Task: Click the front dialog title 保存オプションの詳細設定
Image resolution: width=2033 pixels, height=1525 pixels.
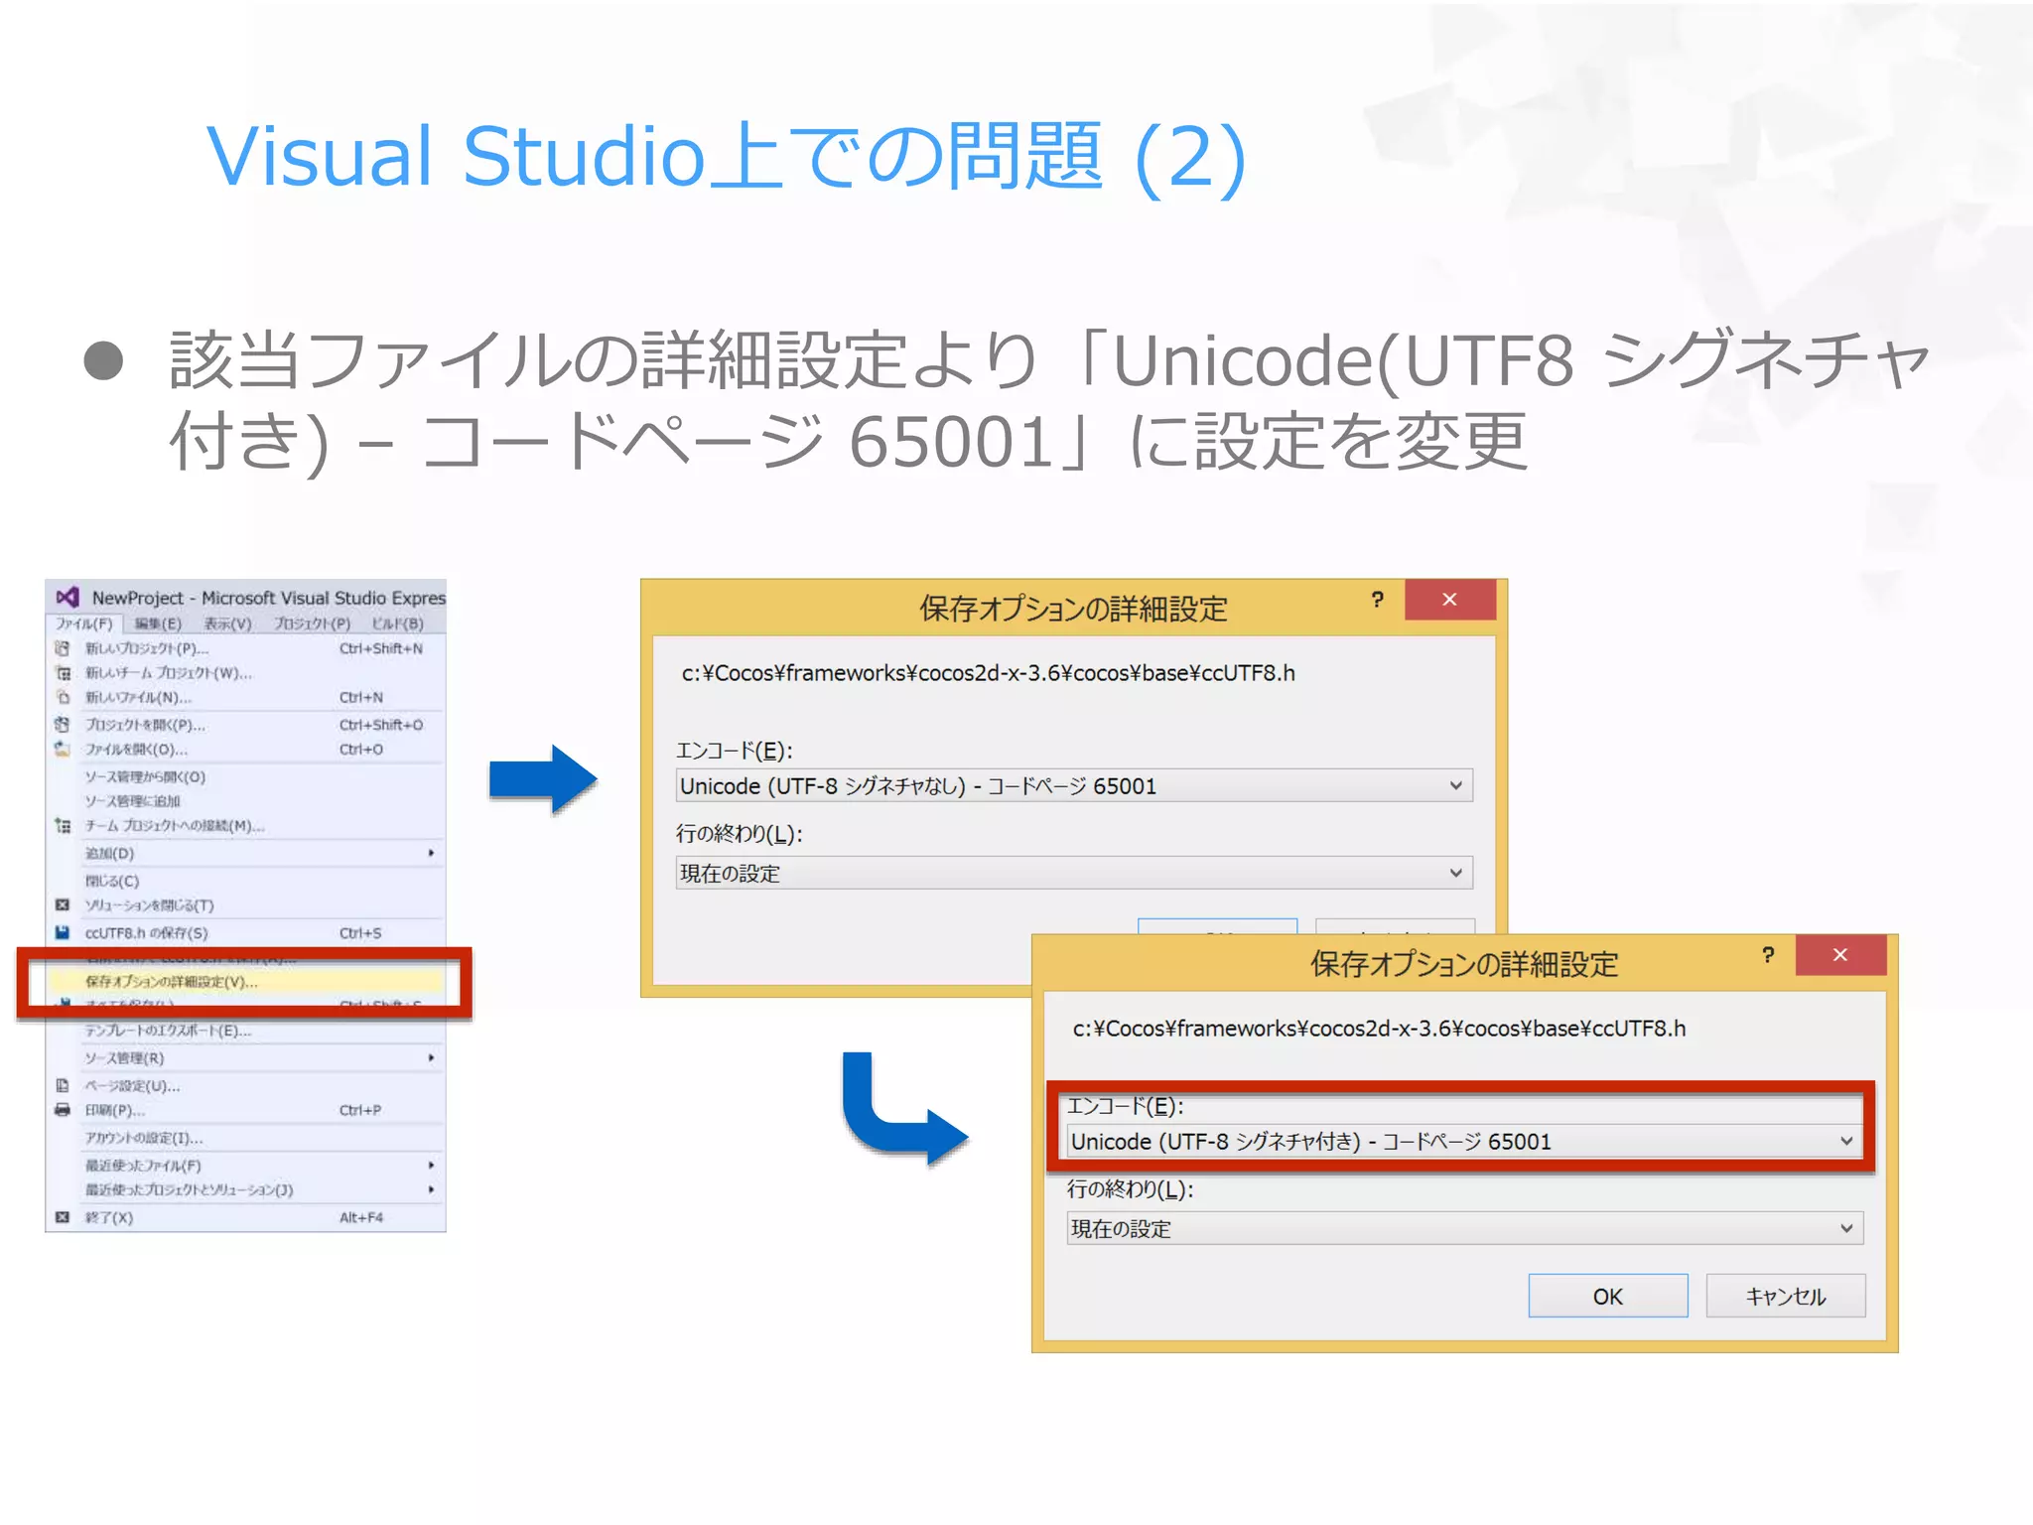Action: (1463, 963)
